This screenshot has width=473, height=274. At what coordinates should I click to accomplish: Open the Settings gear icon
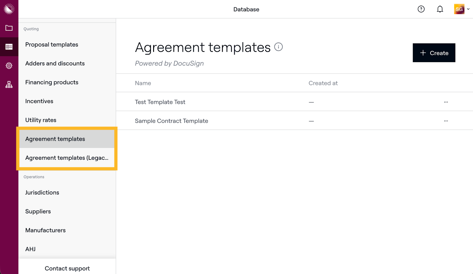click(9, 66)
